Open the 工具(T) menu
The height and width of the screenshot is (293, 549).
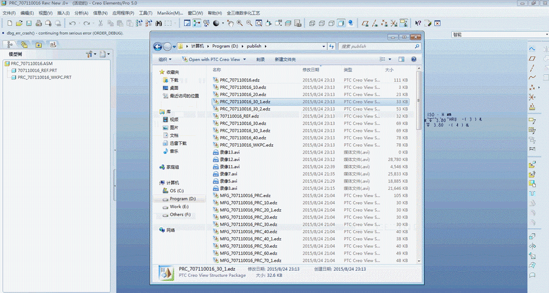145,13
